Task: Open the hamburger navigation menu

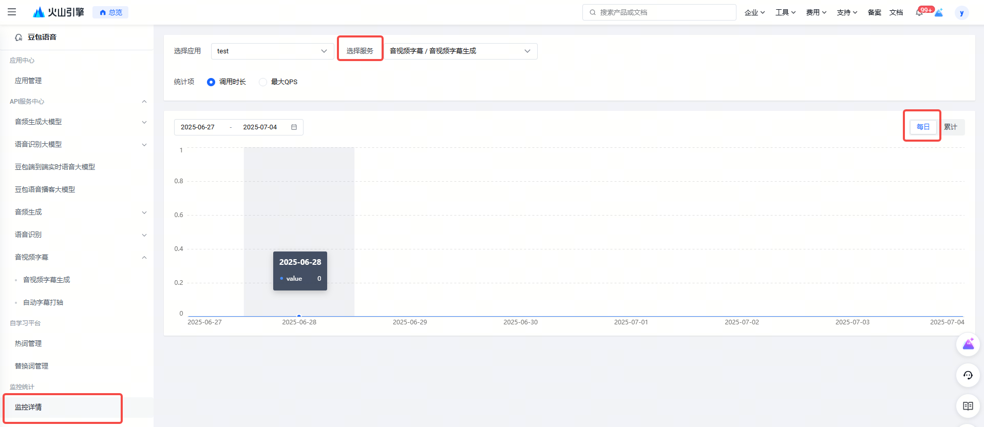Action: [x=12, y=12]
